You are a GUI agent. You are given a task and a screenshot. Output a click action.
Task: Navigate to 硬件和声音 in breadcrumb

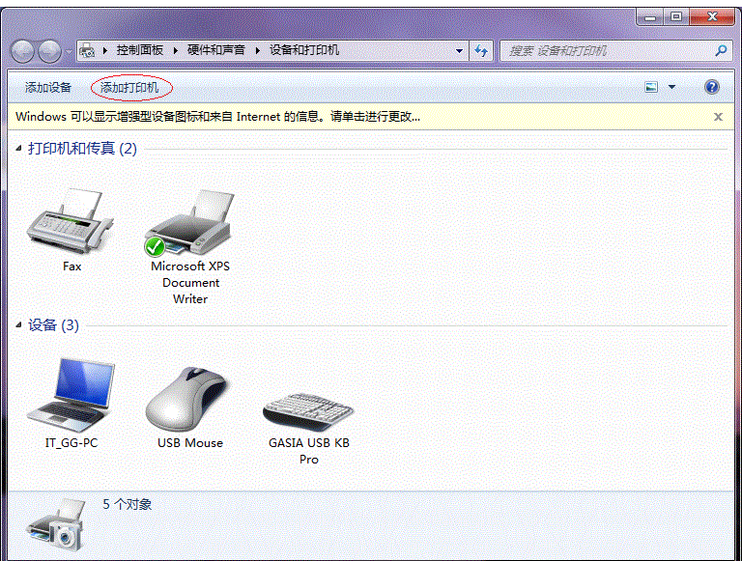click(x=216, y=50)
